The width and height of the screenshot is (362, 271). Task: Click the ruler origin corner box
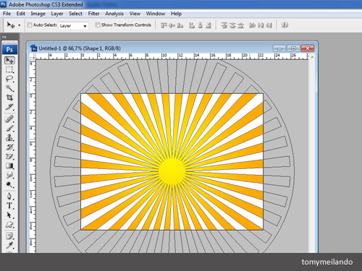coord(33,56)
